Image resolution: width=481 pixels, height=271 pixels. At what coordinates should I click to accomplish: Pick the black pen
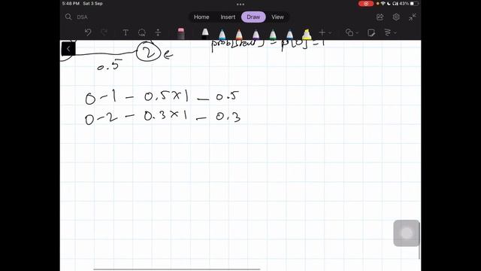[x=205, y=33]
